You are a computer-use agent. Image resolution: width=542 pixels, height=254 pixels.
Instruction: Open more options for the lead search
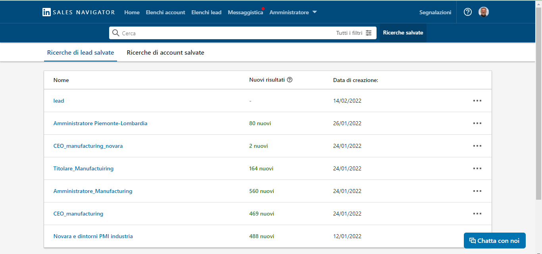coord(477,101)
